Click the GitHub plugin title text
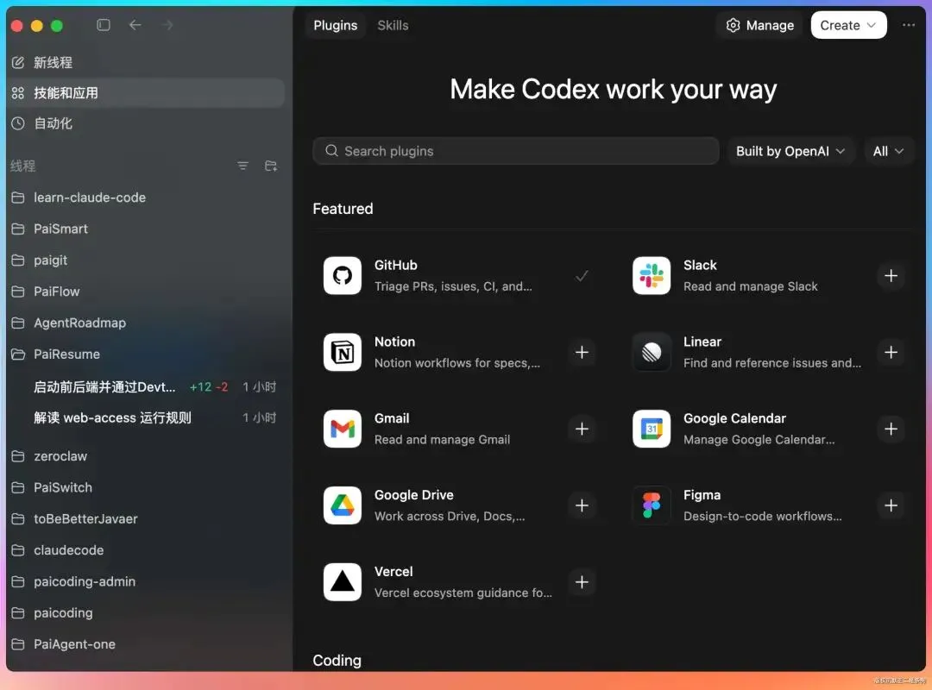 pos(396,265)
